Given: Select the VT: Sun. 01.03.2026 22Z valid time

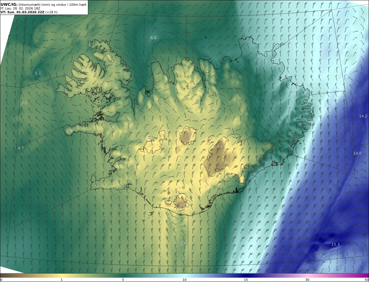Looking at the screenshot, I should pos(29,12).
